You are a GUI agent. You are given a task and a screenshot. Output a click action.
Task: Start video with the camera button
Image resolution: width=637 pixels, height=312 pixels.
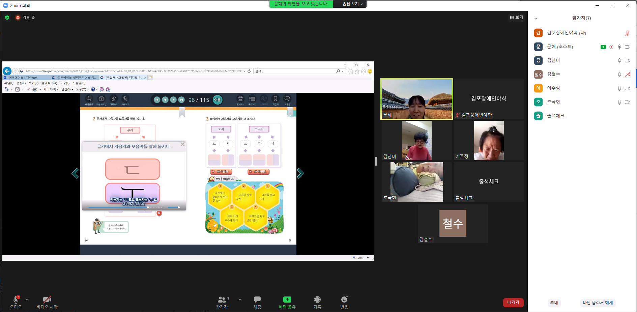[47, 302]
